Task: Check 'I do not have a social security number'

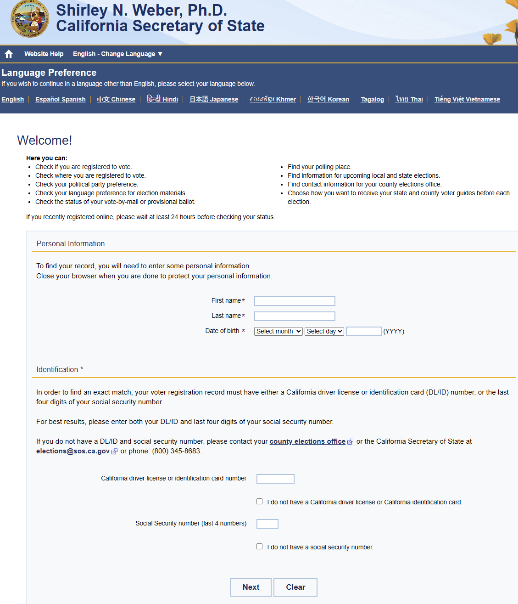Action: pyautogui.click(x=260, y=547)
